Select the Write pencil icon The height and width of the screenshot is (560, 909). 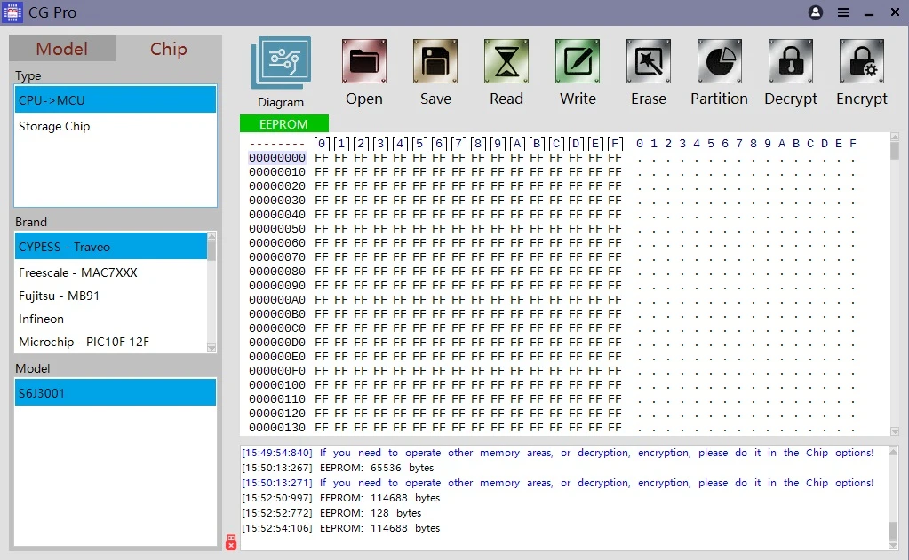tap(578, 61)
